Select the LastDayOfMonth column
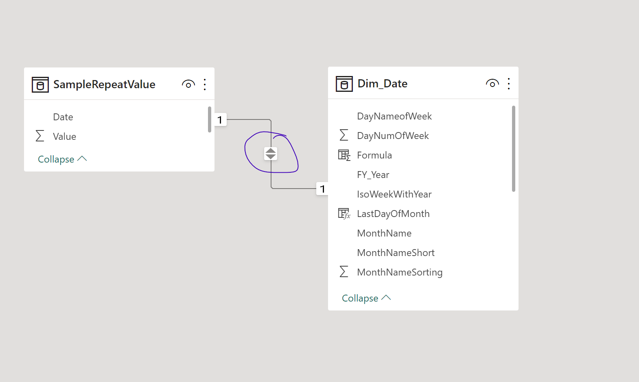 (x=393, y=214)
